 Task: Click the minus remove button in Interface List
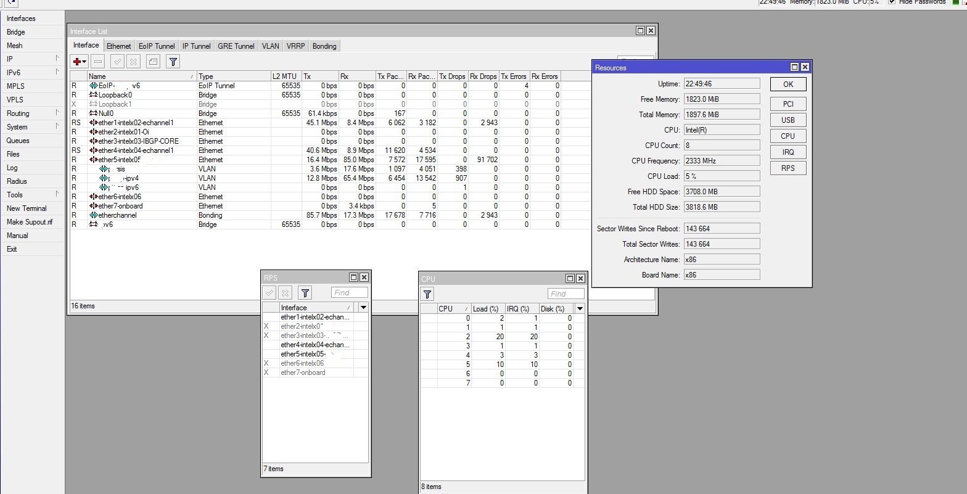click(97, 61)
